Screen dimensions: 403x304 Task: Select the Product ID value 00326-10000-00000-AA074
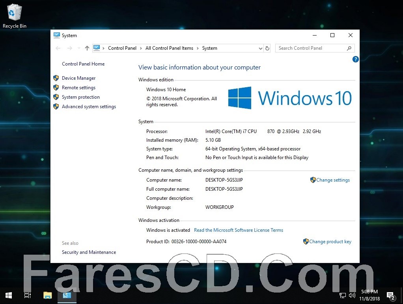(x=199, y=242)
